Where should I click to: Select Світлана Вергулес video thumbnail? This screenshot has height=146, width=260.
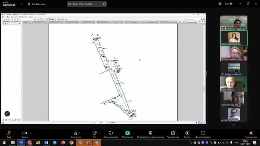234,54
